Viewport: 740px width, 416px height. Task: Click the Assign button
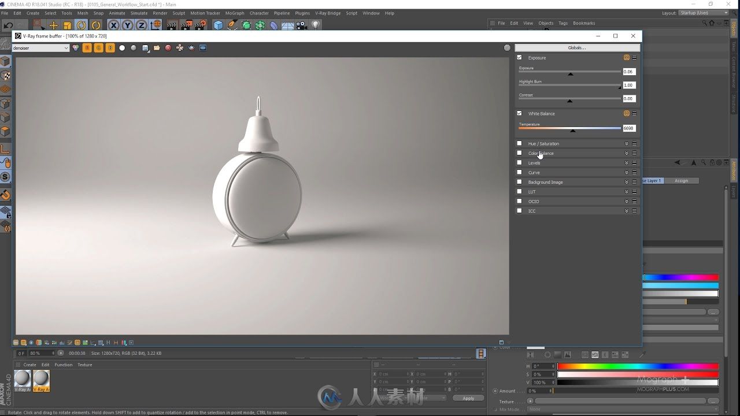click(682, 180)
